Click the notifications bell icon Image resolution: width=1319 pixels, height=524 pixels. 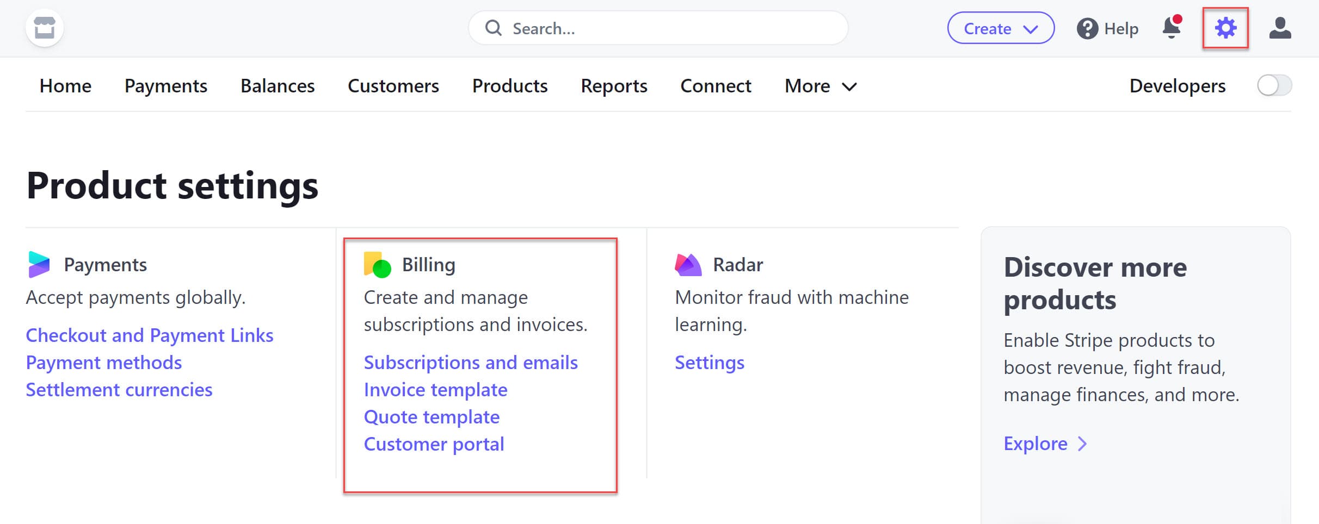(1172, 28)
